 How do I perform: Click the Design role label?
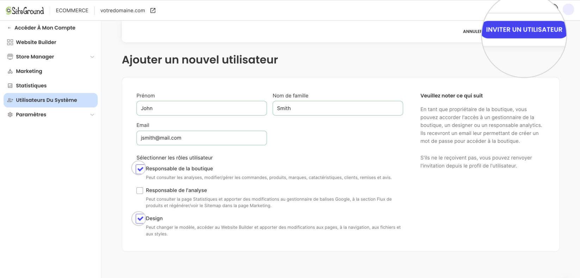(x=154, y=219)
